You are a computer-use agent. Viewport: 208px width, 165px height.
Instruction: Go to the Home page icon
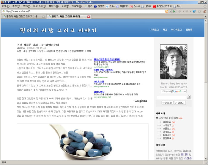click(205, 11)
